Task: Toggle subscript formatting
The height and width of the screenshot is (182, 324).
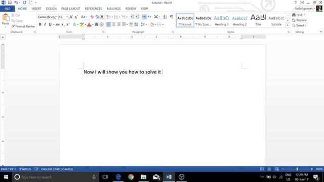Action: coord(63,24)
